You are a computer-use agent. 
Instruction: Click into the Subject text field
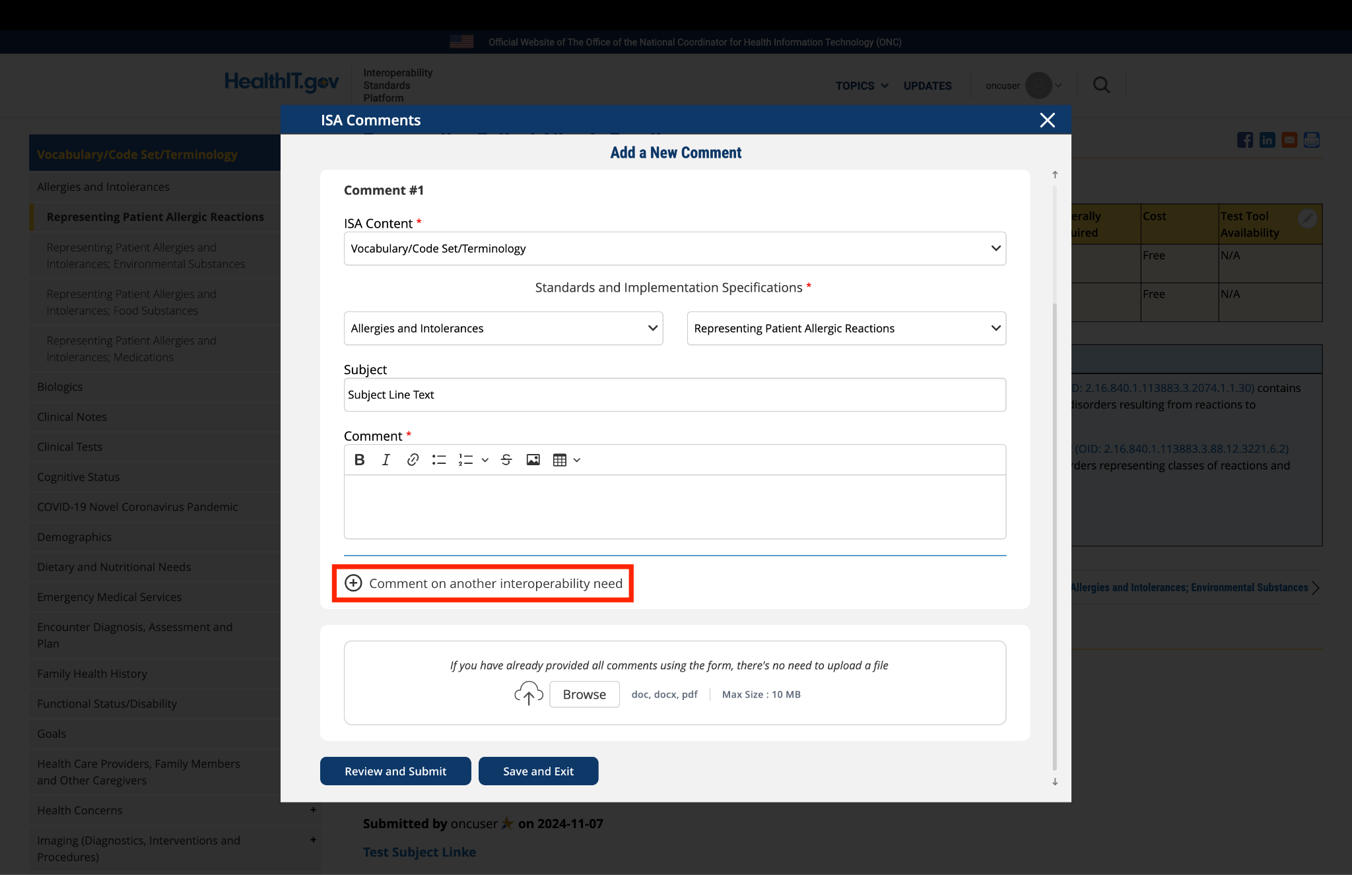(675, 395)
